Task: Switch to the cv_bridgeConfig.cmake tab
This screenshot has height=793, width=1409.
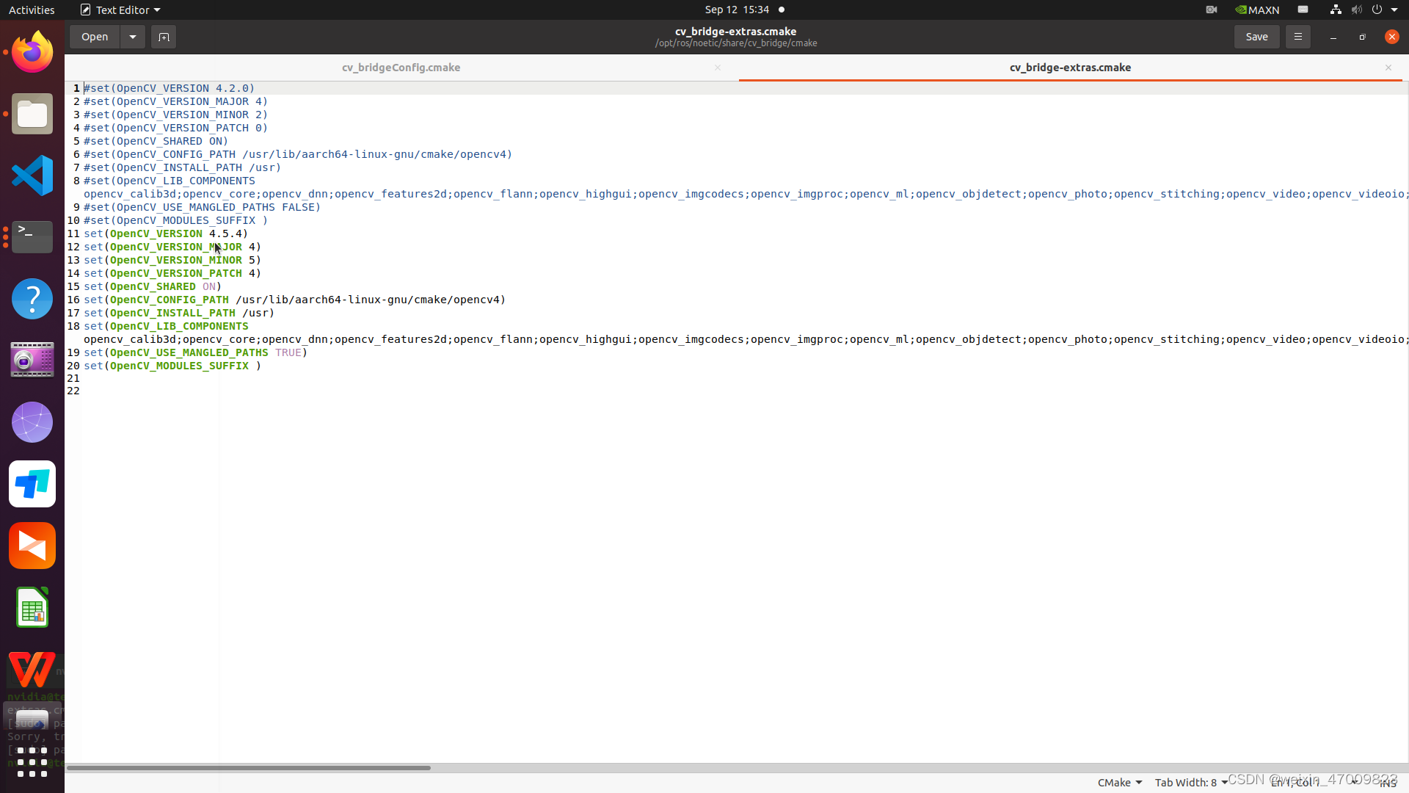Action: pos(401,67)
